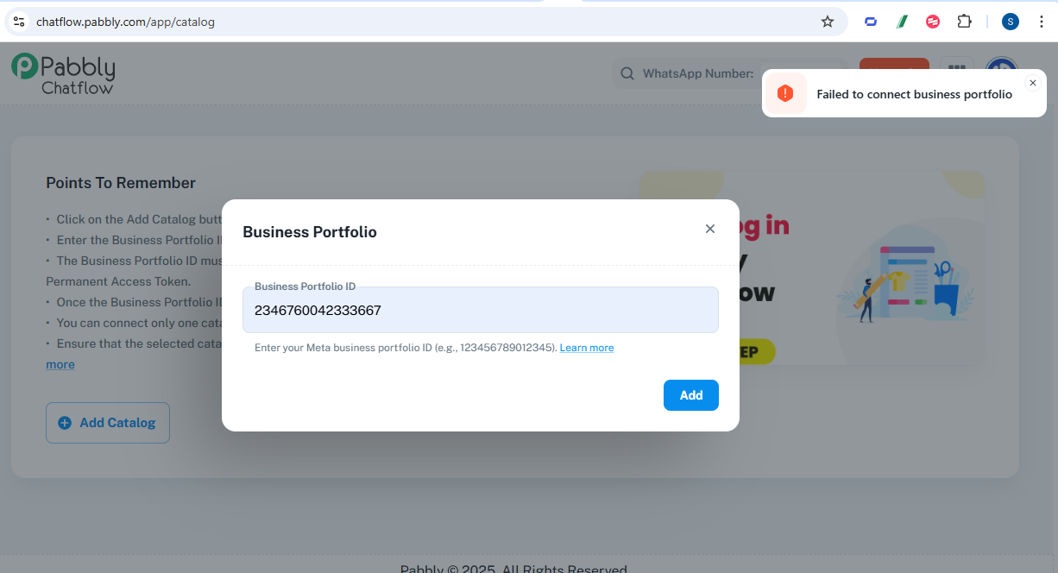Click the blue link-shaped extension icon
The width and height of the screenshot is (1058, 573).
pyautogui.click(x=871, y=22)
